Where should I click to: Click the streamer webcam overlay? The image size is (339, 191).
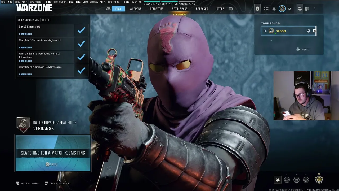[306, 95]
